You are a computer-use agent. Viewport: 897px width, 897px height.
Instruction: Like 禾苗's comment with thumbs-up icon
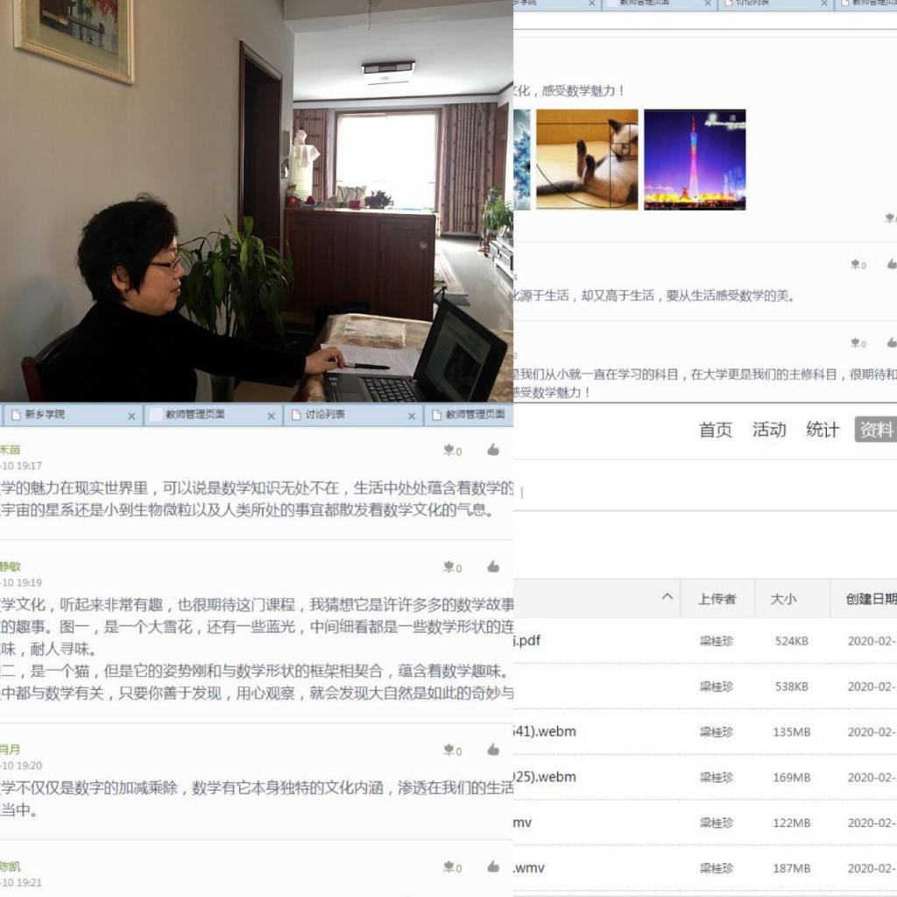tap(493, 450)
